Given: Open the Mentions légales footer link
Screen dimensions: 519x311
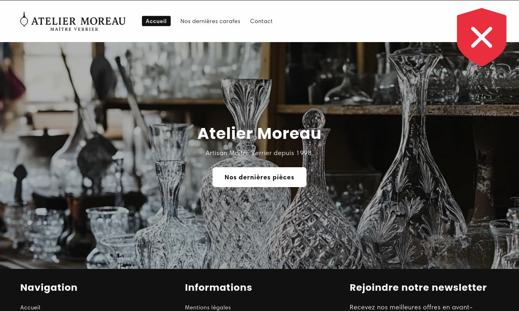Looking at the screenshot, I should tap(208, 307).
